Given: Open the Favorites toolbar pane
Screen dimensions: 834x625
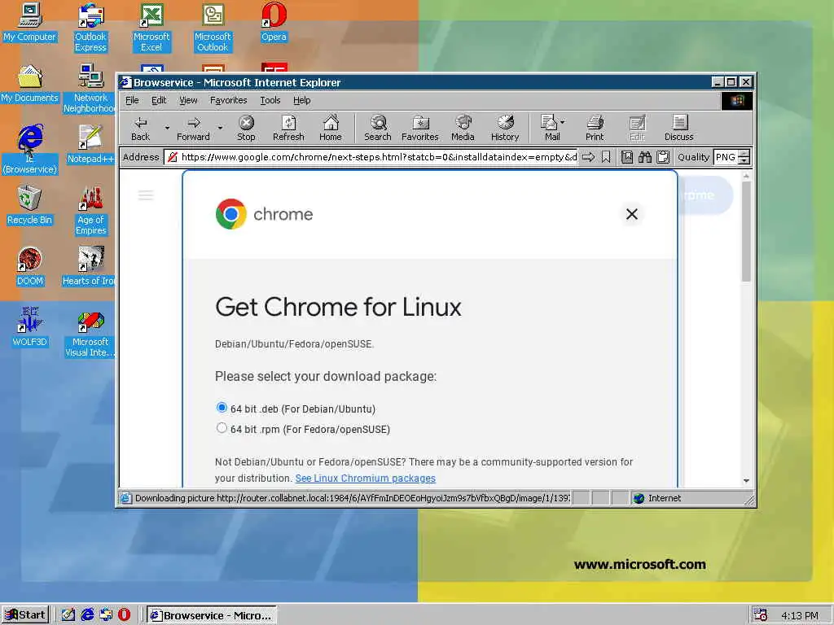Looking at the screenshot, I should click(x=419, y=128).
